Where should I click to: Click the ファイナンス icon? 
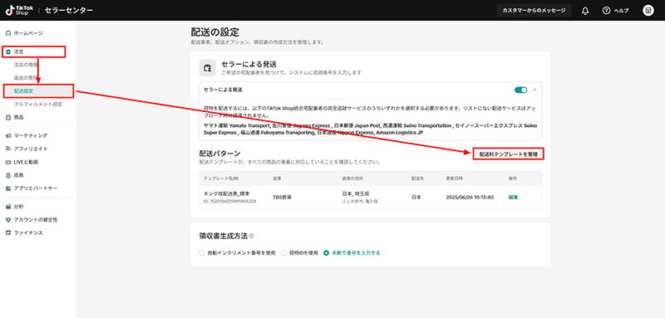[x=8, y=232]
